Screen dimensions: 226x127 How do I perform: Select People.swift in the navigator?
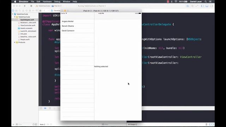pos(25,40)
